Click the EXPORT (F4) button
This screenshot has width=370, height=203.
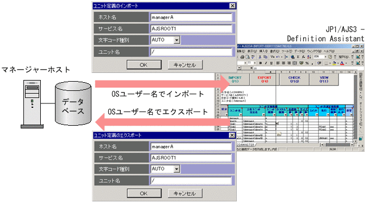(264, 79)
